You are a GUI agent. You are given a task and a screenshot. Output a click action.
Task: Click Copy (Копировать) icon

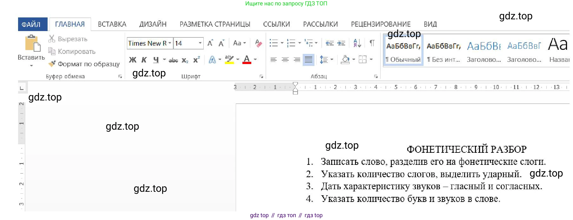click(52, 51)
